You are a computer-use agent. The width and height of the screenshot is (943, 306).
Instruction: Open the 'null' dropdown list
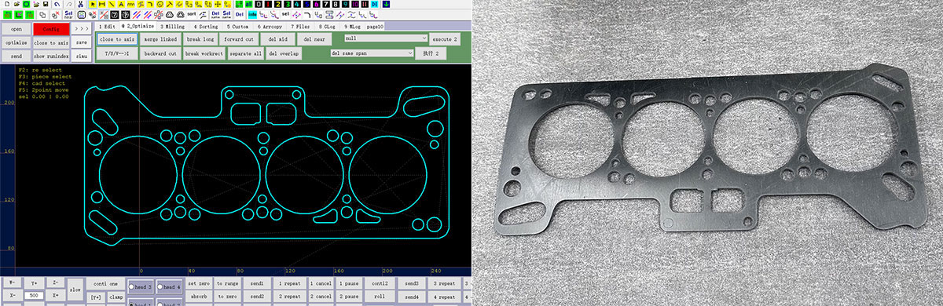(x=385, y=38)
